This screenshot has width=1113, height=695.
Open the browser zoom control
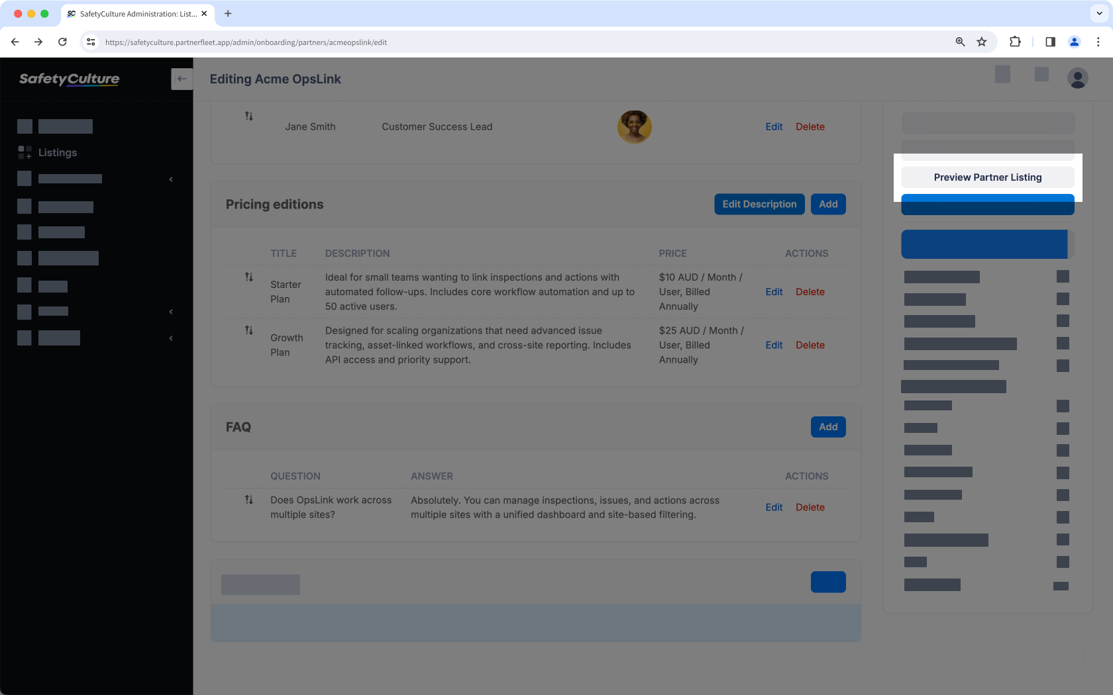960,42
